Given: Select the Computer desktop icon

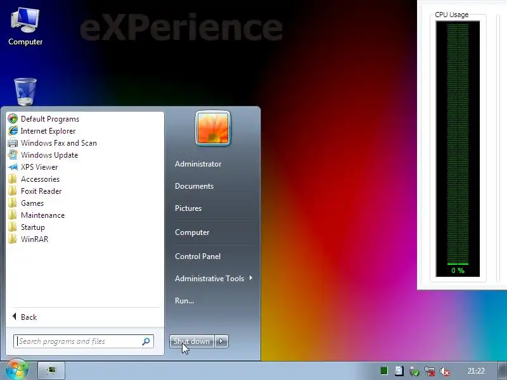Looking at the screenshot, I should click(25, 27).
